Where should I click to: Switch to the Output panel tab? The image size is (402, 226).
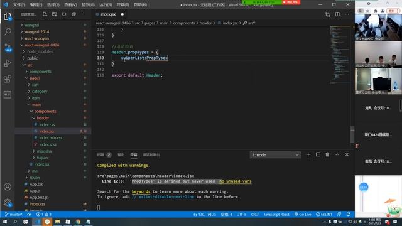point(121,155)
